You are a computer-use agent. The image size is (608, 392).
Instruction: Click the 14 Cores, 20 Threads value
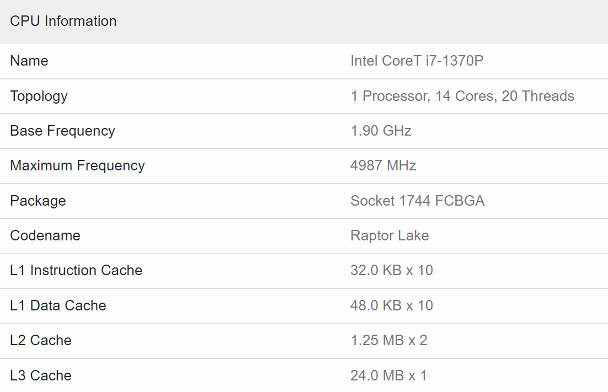coord(462,96)
